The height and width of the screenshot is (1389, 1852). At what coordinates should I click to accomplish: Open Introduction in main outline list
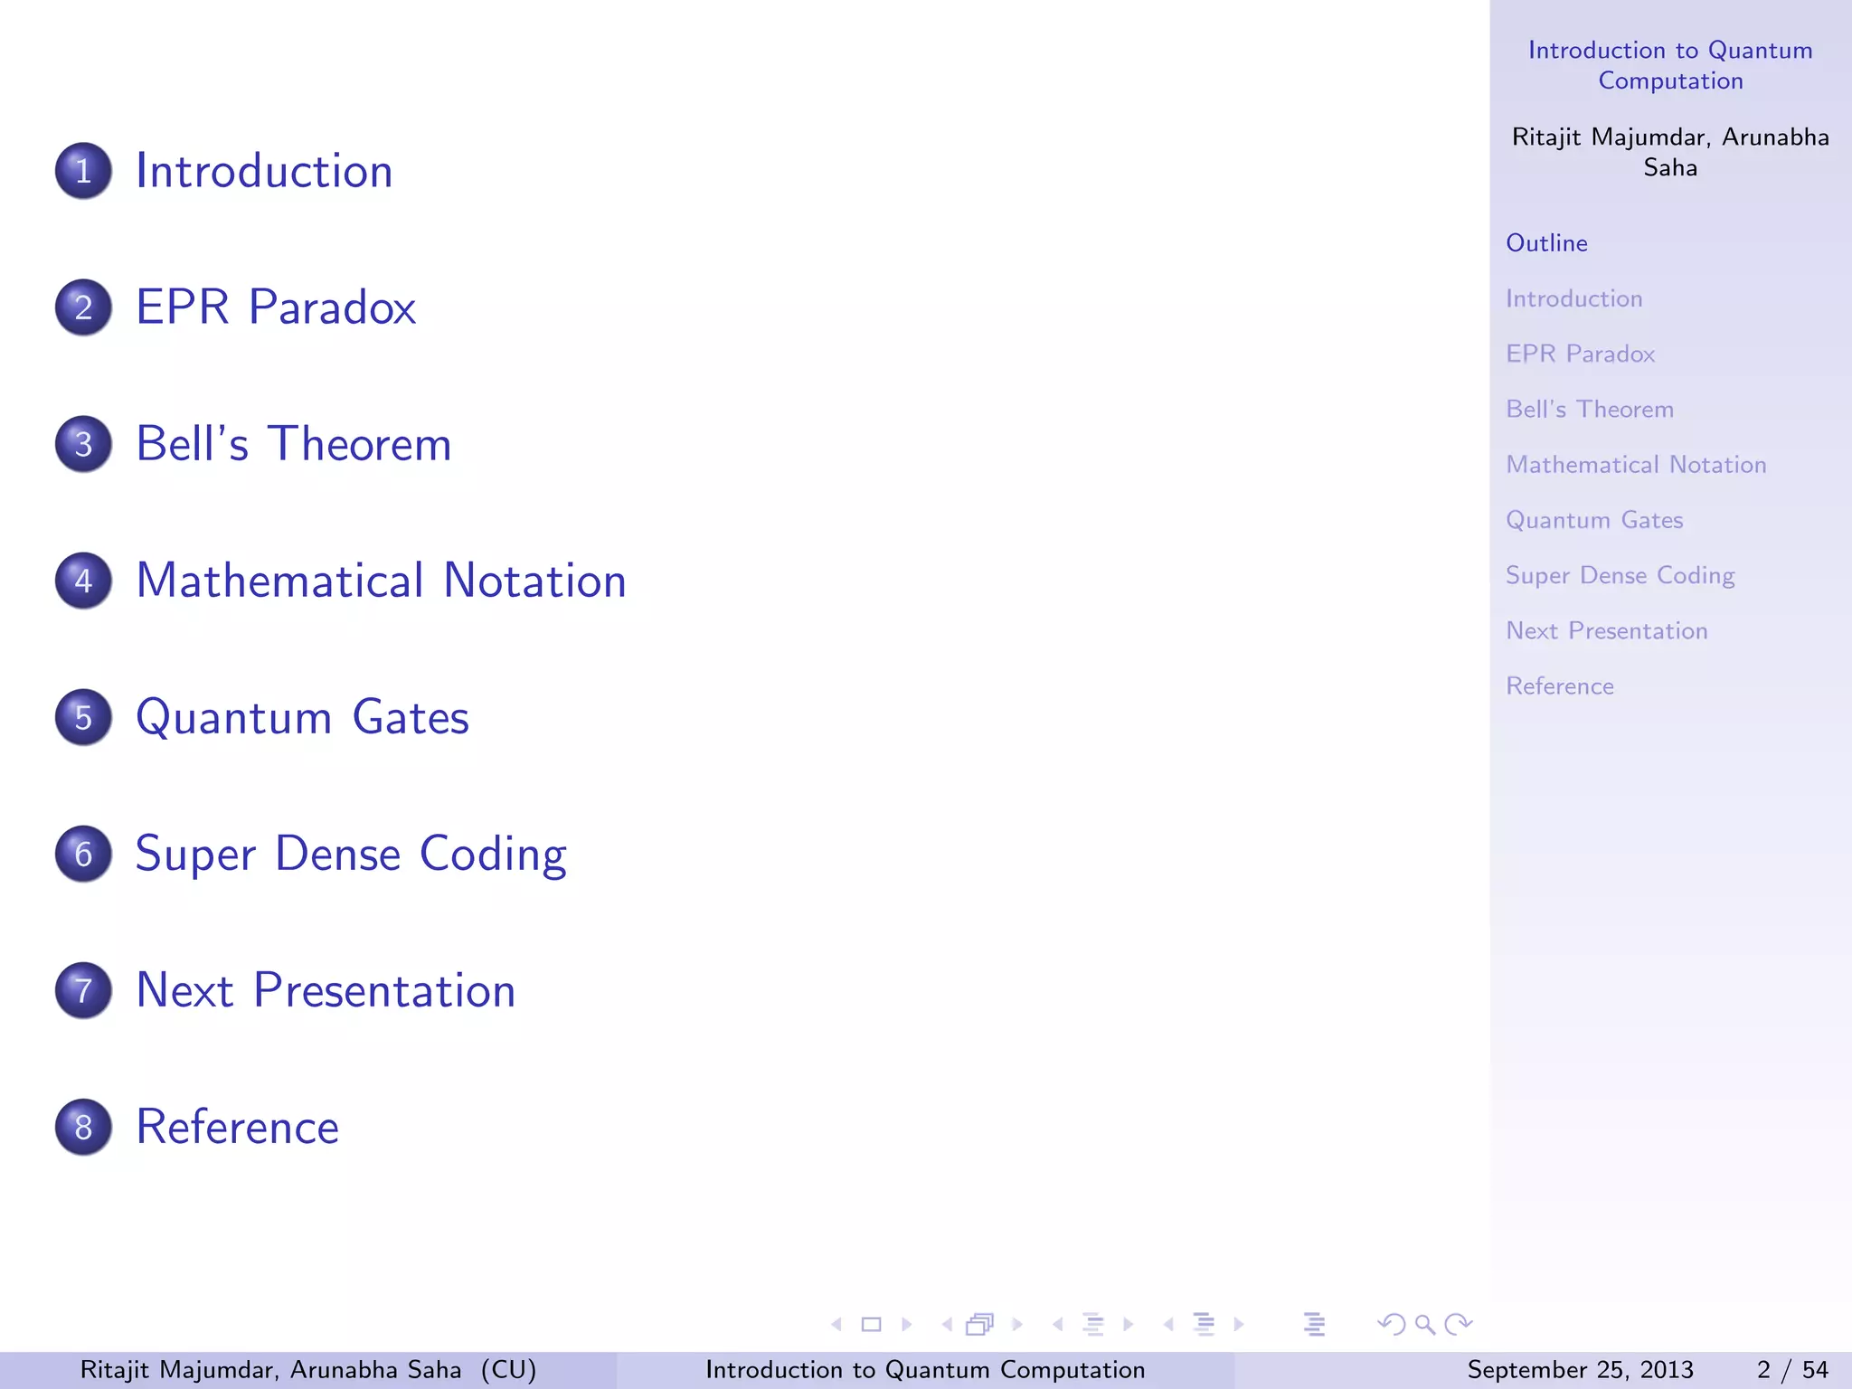coord(264,171)
